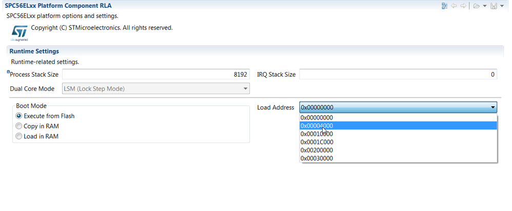Click the Runtime-related settings description

click(45, 61)
